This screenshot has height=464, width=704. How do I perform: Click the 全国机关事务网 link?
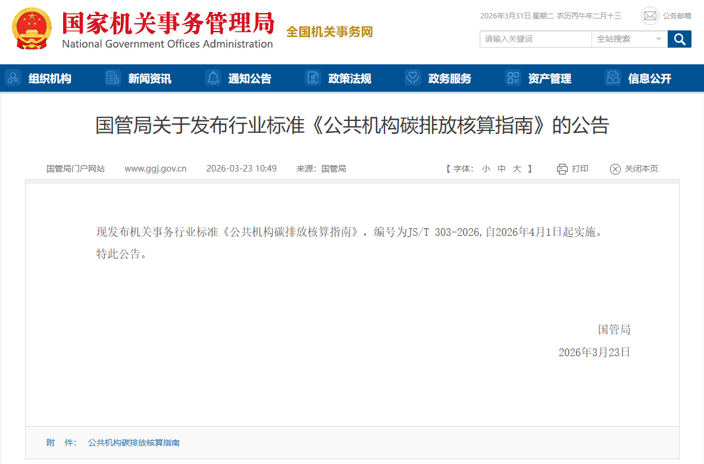[329, 32]
